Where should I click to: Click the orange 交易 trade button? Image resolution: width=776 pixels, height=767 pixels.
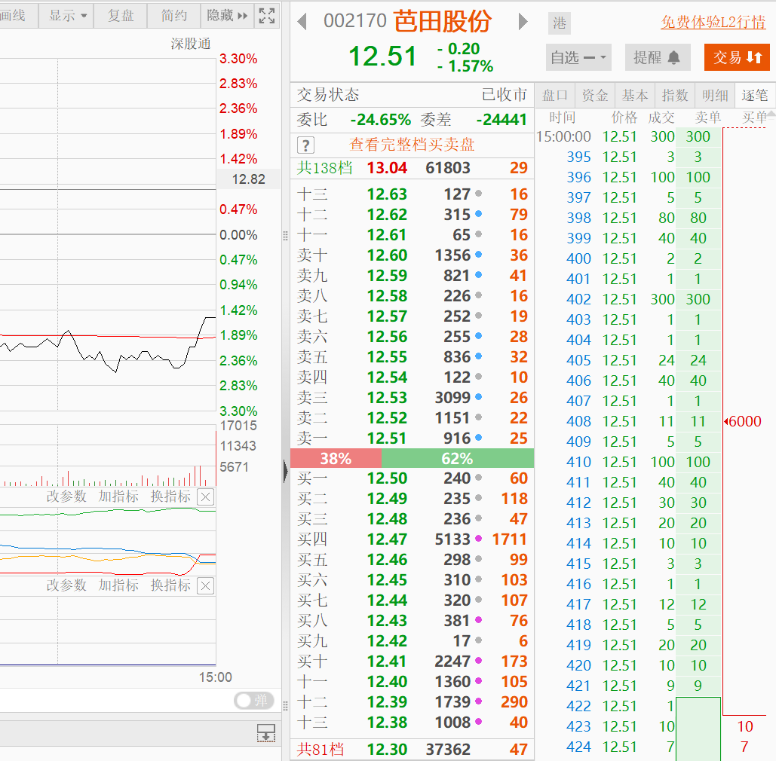click(x=737, y=57)
